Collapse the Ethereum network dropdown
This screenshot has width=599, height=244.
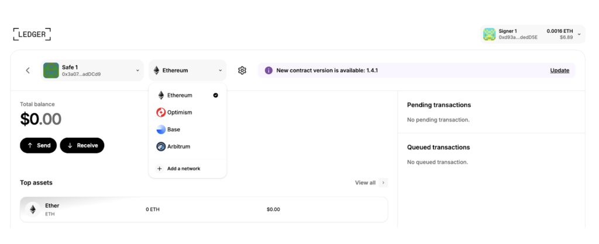[x=220, y=71]
